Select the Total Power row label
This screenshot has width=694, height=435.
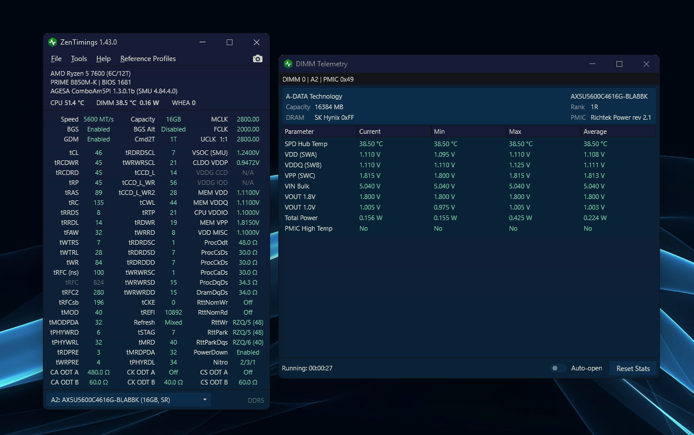(301, 218)
